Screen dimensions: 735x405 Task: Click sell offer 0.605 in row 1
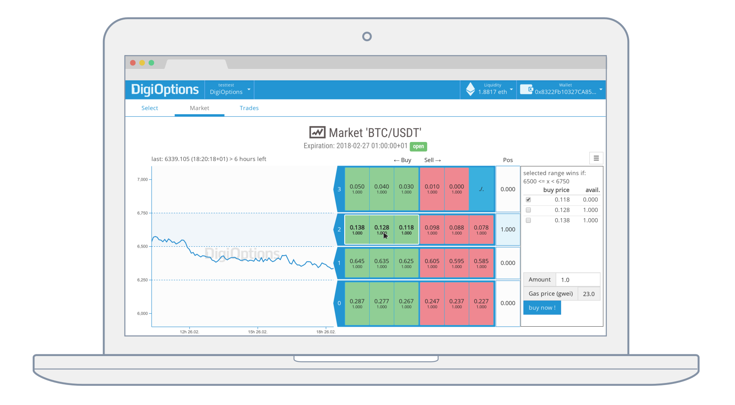432,263
